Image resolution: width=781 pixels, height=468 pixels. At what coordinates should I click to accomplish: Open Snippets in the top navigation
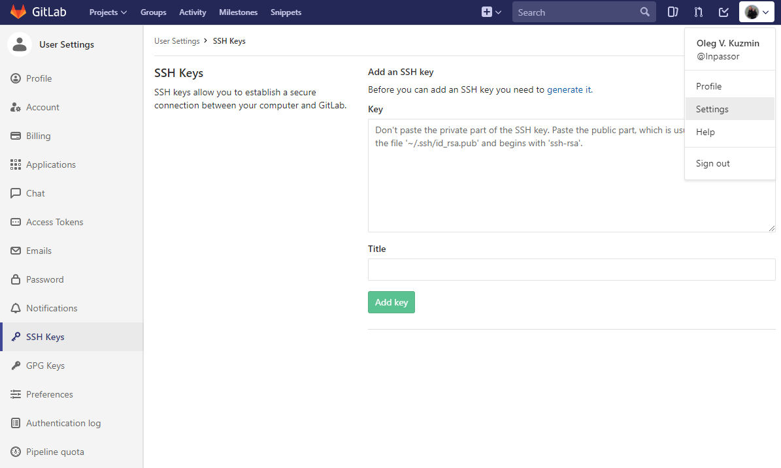[x=286, y=12]
